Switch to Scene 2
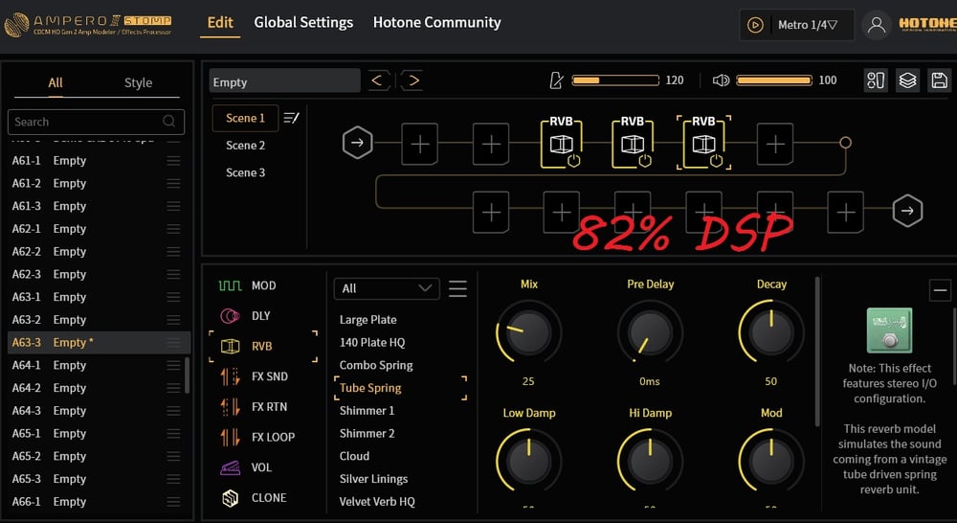 click(245, 146)
